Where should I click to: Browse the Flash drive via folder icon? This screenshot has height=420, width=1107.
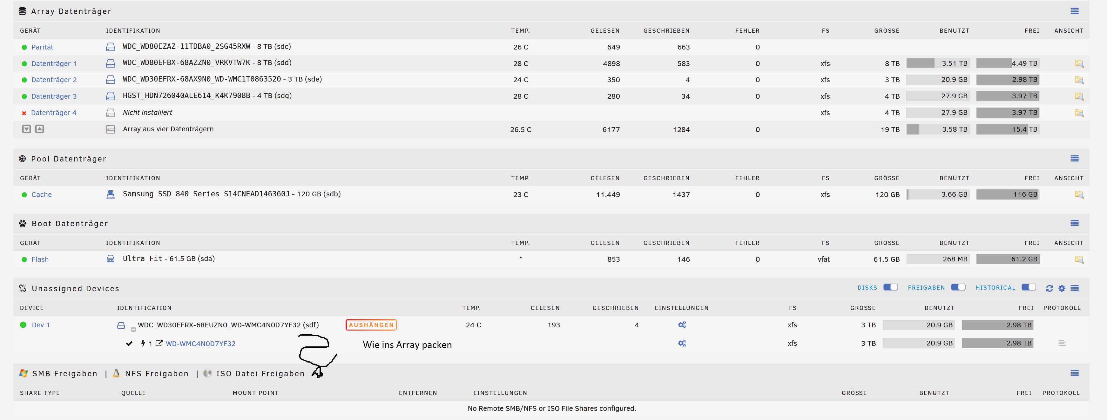coord(1079,259)
